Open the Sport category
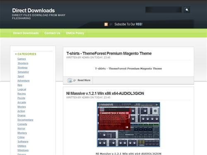 click(x=21, y=76)
